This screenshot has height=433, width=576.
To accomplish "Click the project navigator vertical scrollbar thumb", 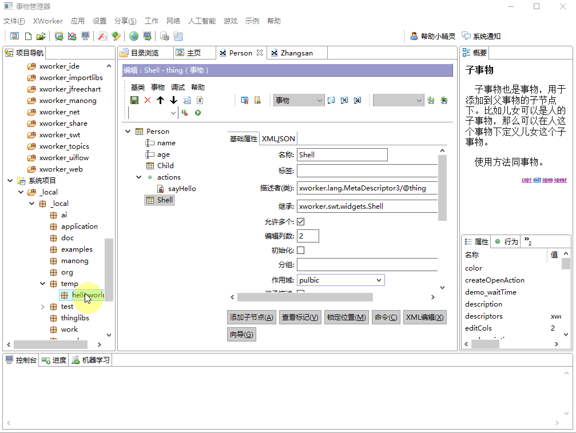I will coord(109,269).
